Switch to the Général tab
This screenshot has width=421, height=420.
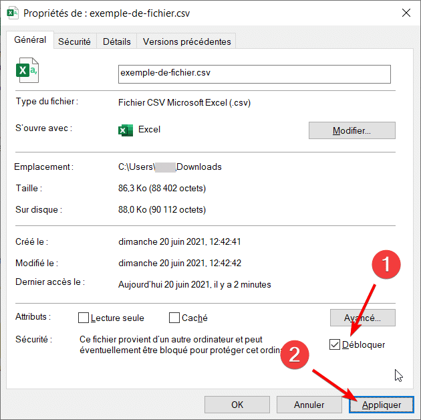(30, 40)
